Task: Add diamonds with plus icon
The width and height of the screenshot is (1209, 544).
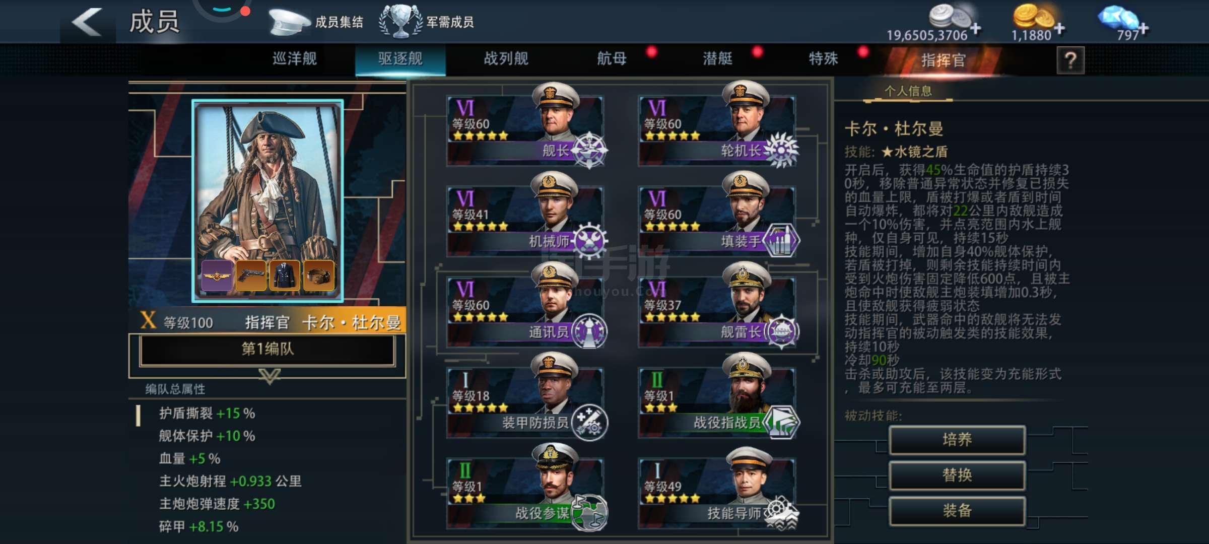Action: tap(1144, 28)
